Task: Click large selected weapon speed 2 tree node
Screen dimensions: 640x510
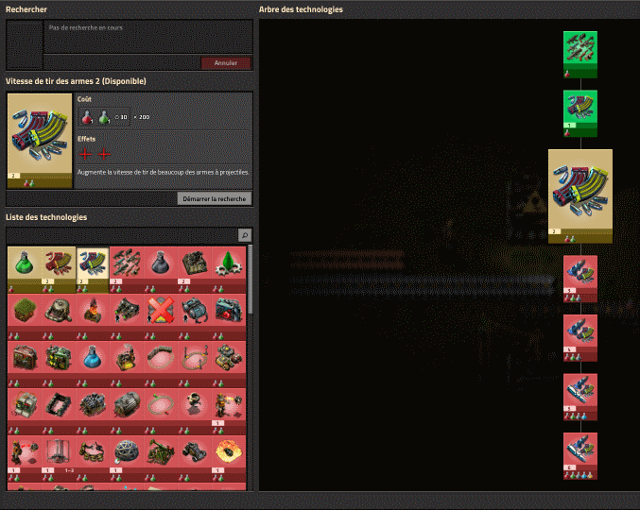Action: click(x=580, y=196)
